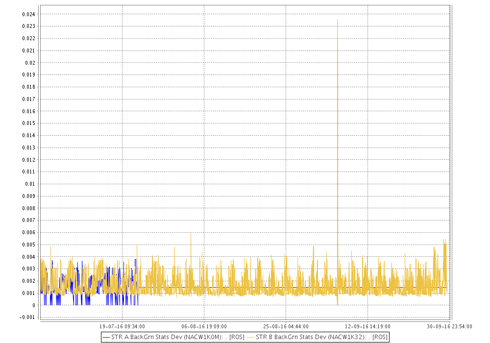Click the -0.001 y-axis tick label
Viewport: 490px width, 343px height.
coord(27,317)
